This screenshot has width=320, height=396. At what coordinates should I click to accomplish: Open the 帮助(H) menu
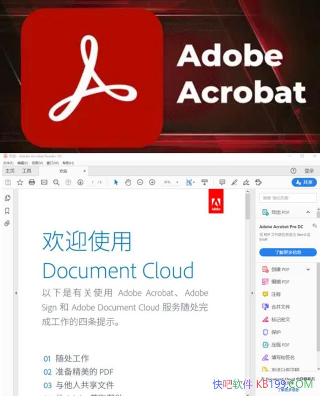(68, 163)
